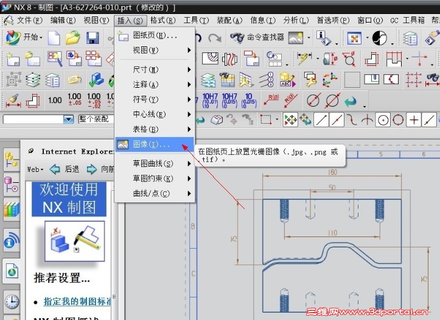Click the black-and-white display circle icon
Image resolution: width=440 pixels, height=320 pixels.
click(x=379, y=38)
